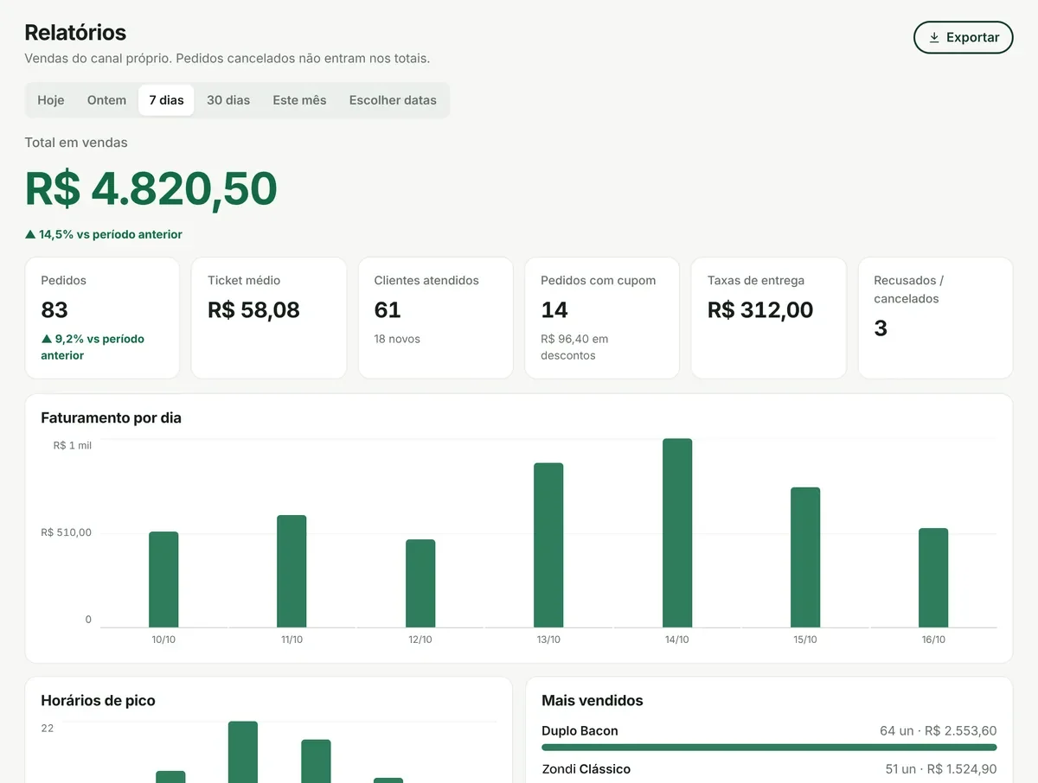Image resolution: width=1038 pixels, height=783 pixels.
Task: Click the 13/10 bar in revenue chart
Action: pos(548,545)
